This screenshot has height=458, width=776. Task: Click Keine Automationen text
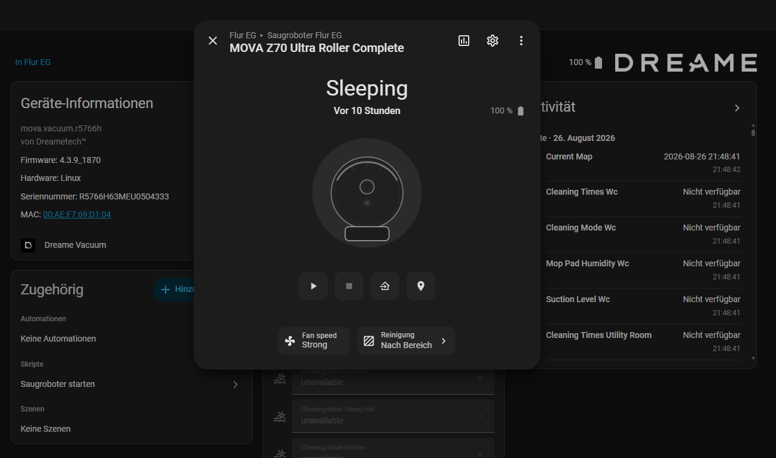[58, 339]
